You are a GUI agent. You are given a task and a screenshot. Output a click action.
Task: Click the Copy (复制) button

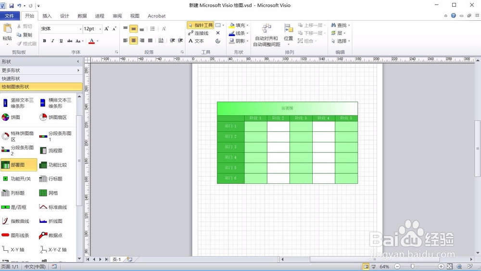coord(25,35)
